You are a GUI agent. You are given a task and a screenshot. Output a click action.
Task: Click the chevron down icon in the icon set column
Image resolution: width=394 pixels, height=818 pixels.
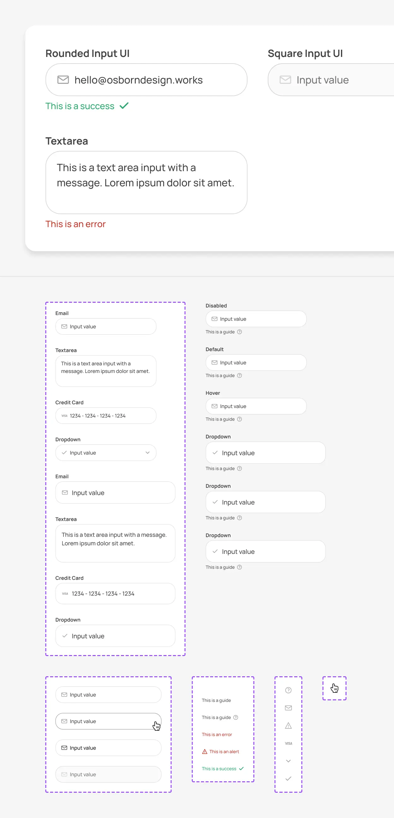pos(288,761)
